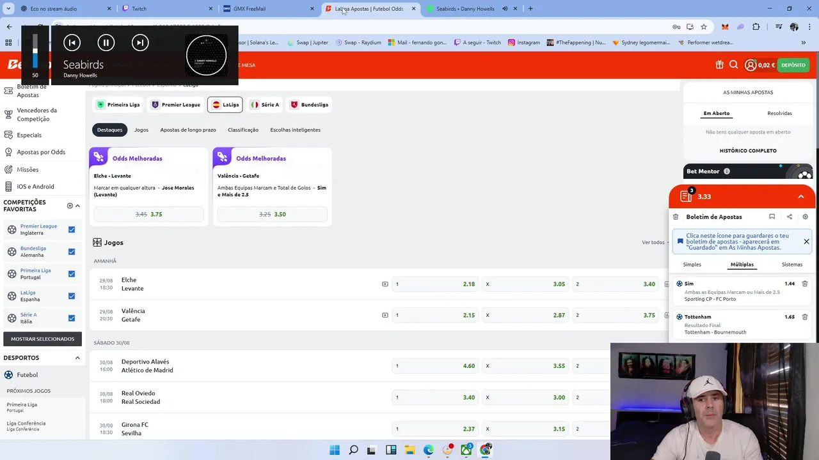Select boosted odds 3.50 for Valência-Getafe

point(273,214)
